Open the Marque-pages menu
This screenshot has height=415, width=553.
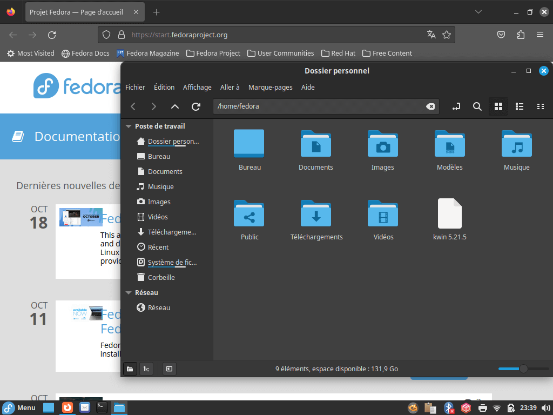pos(271,87)
